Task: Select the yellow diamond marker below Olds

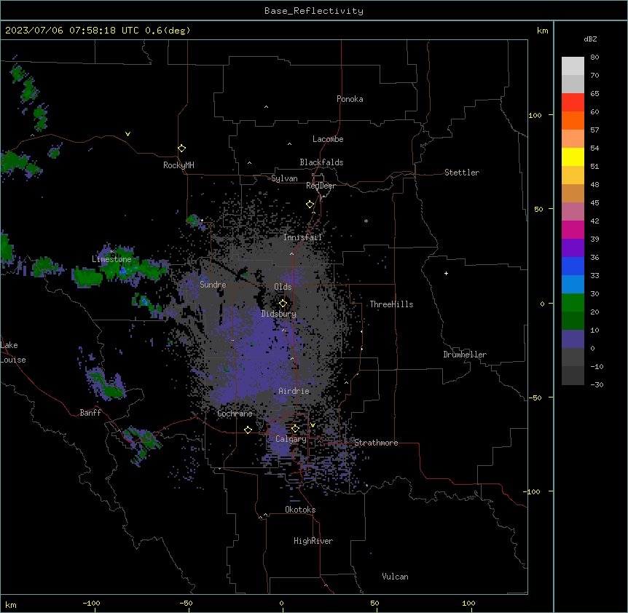Action: point(283,304)
